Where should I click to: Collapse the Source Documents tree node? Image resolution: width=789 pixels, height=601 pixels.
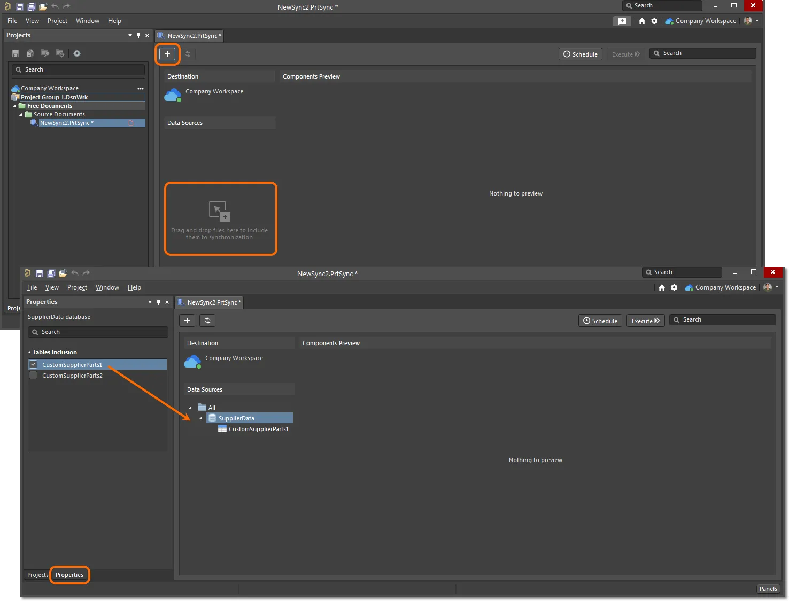click(21, 114)
